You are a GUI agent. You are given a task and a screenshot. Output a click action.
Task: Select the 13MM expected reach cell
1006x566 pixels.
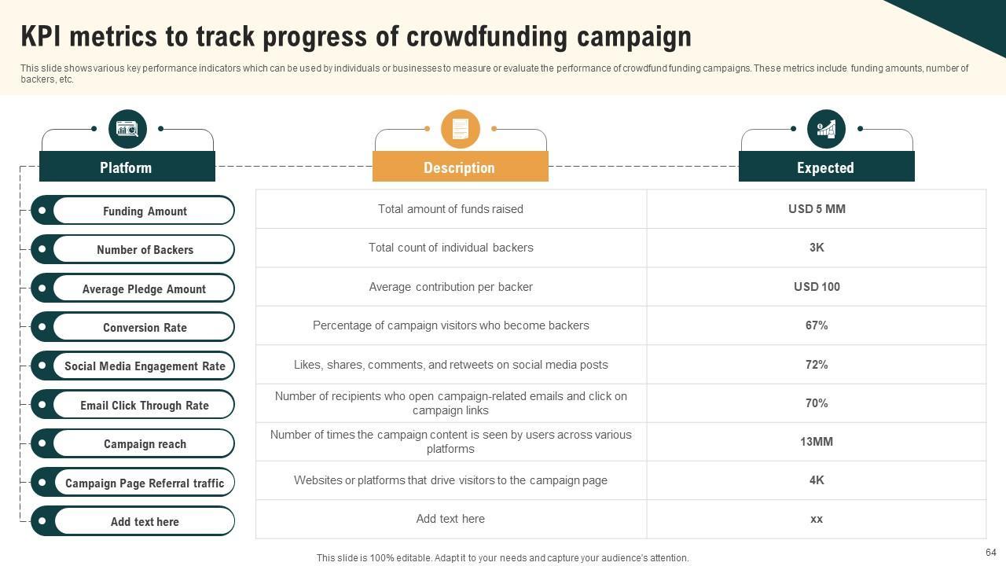(817, 442)
